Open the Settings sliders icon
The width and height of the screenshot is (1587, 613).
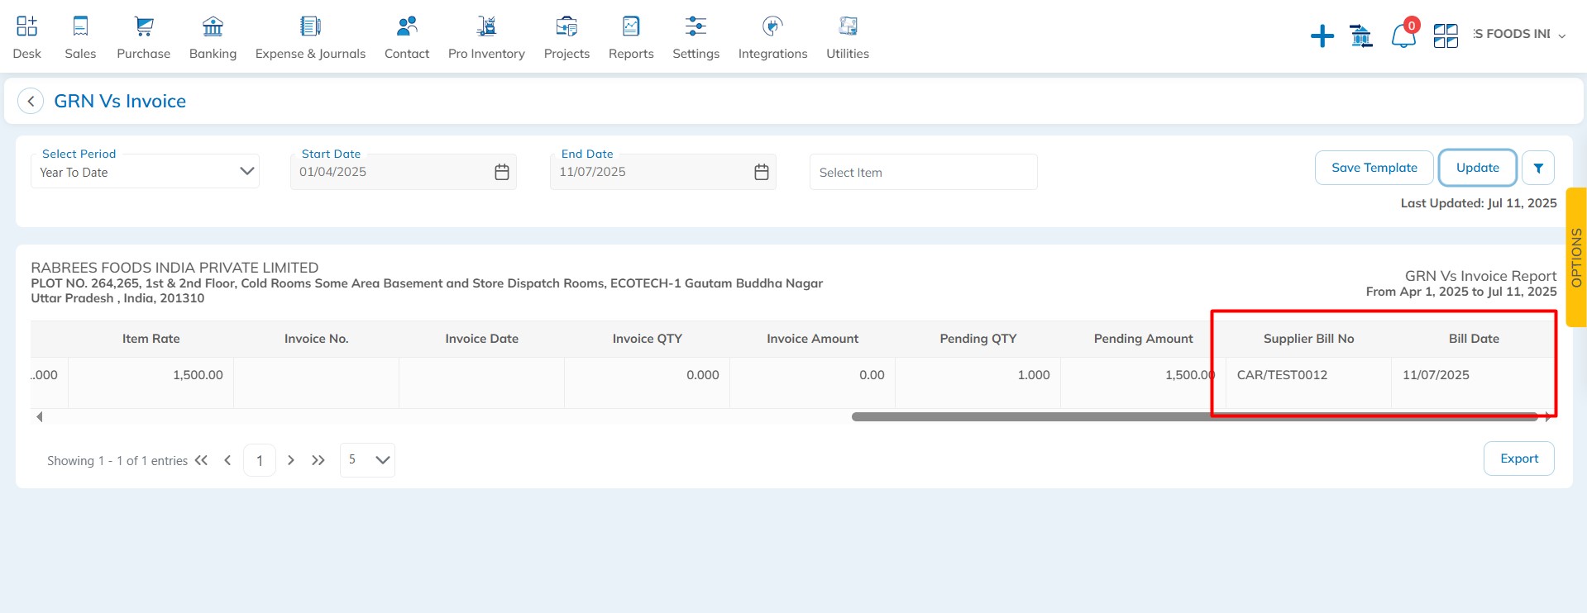[x=696, y=26]
